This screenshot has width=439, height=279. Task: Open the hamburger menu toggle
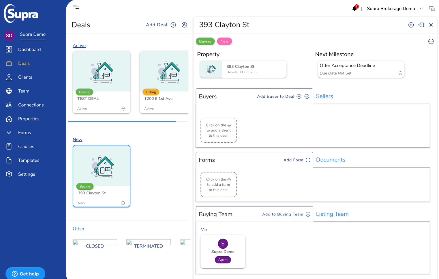click(76, 7)
